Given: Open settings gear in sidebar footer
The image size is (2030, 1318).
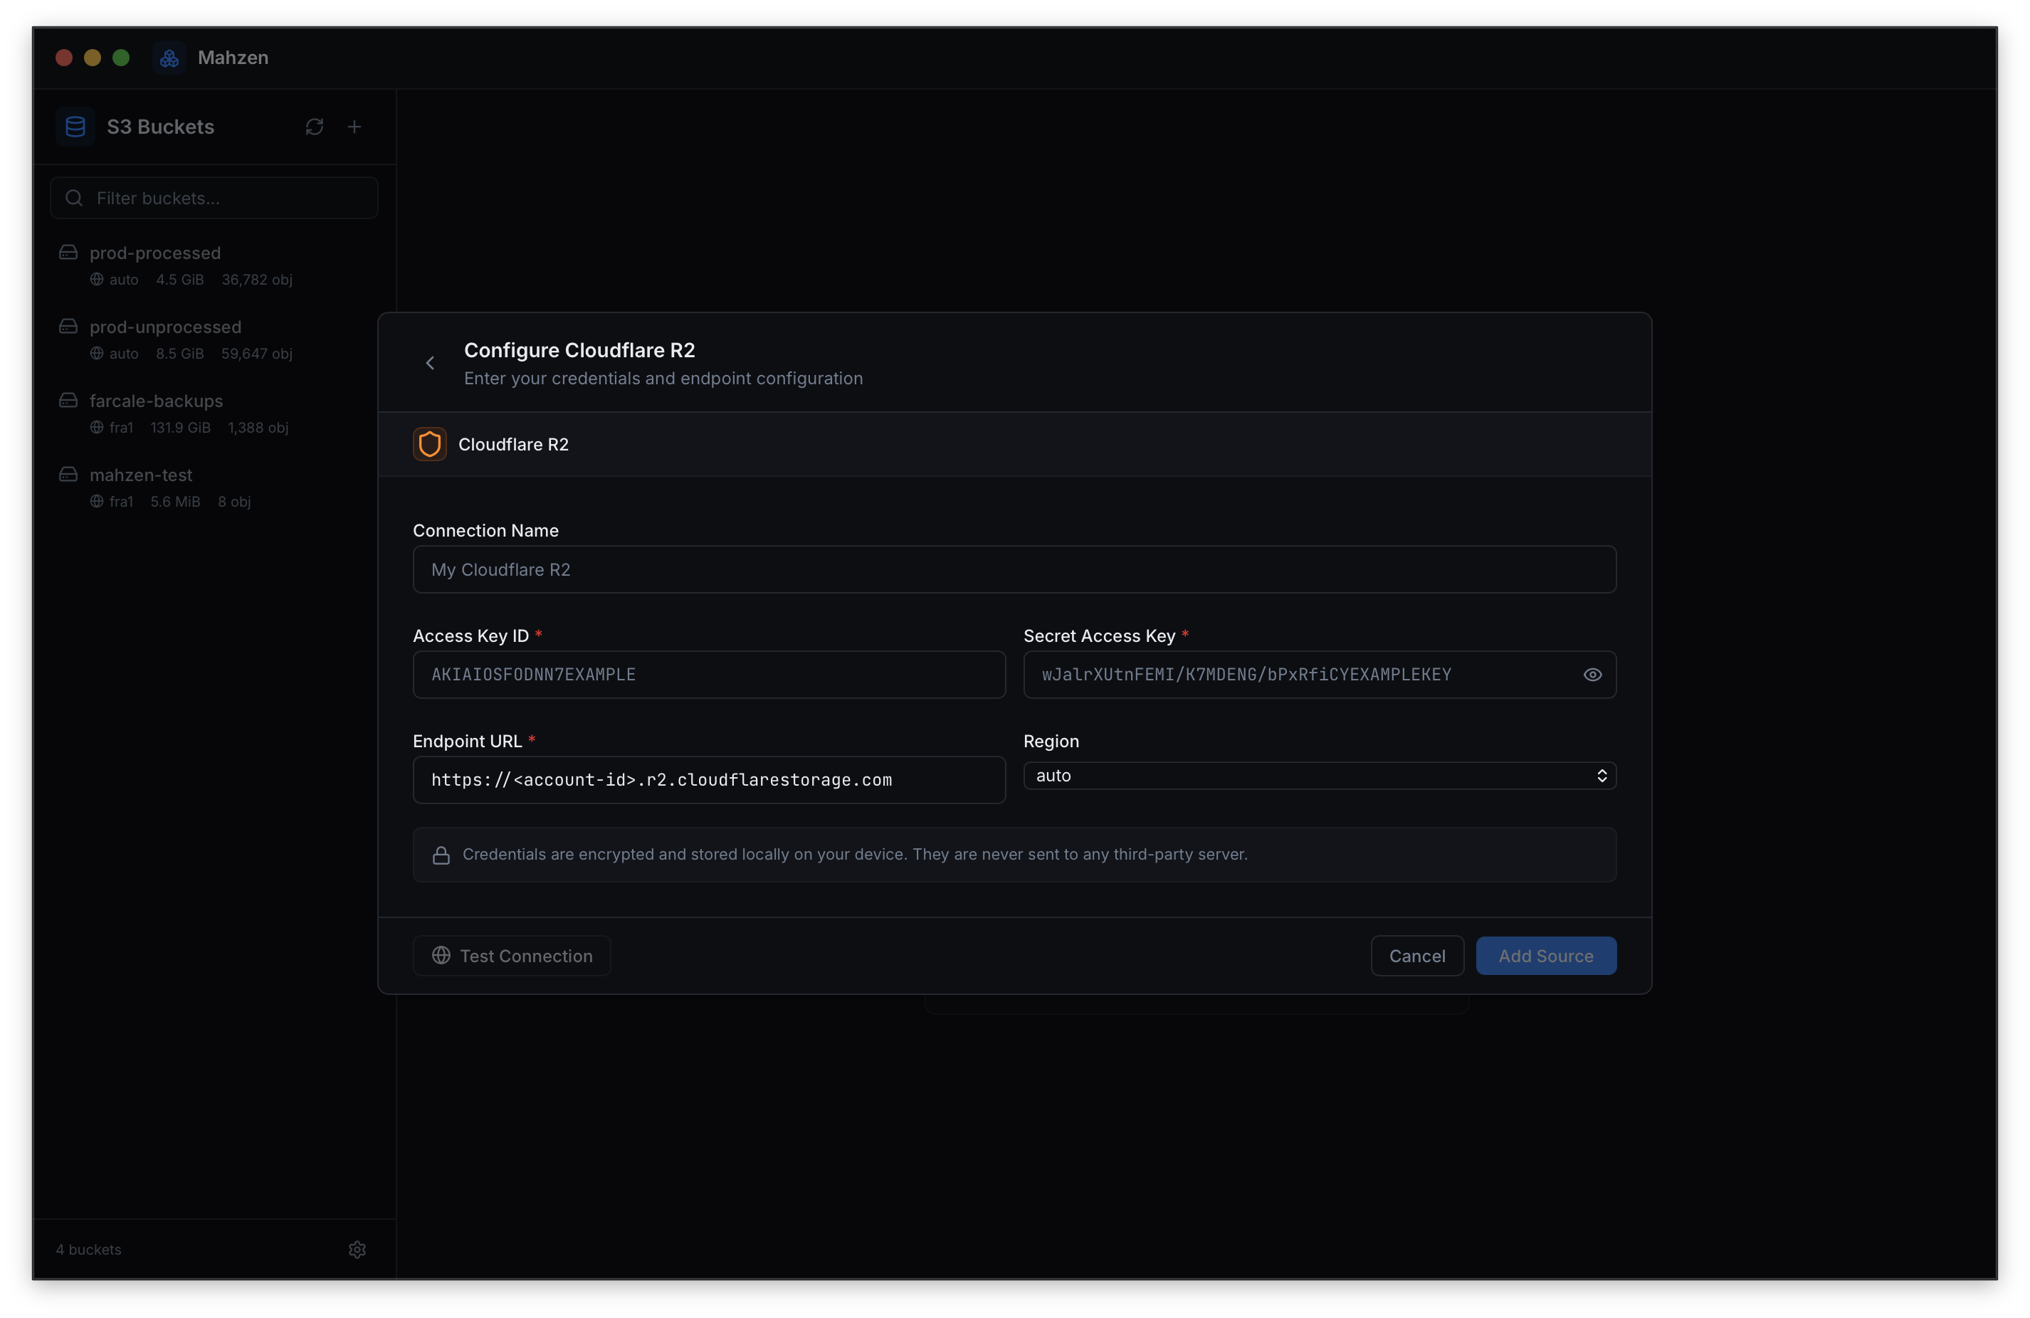Looking at the screenshot, I should [357, 1249].
